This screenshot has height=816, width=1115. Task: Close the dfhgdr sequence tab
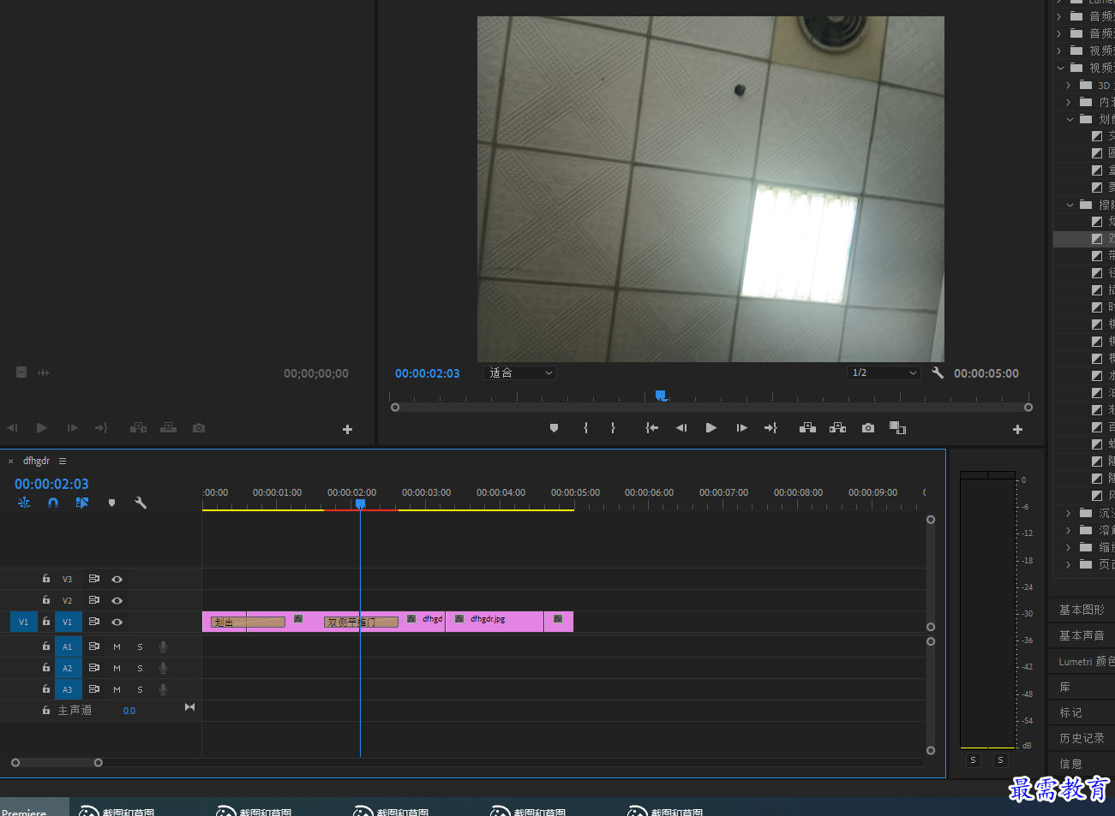[x=11, y=462]
